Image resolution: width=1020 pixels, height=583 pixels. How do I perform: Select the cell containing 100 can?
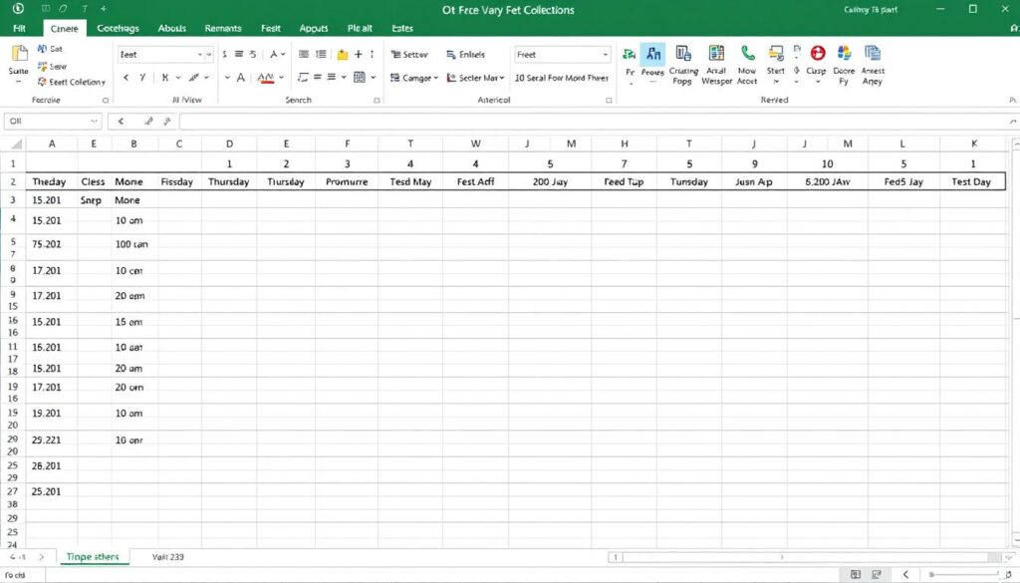pyautogui.click(x=132, y=244)
